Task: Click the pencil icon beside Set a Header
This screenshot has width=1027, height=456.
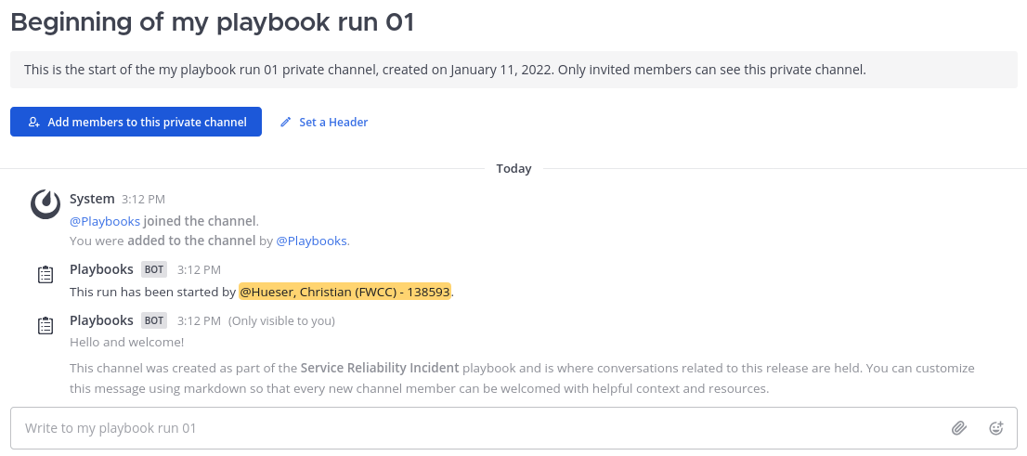Action: click(x=286, y=122)
